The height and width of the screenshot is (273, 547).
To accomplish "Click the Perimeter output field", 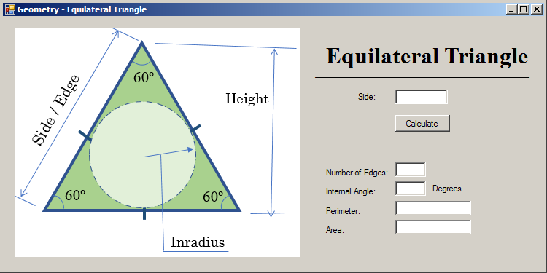I will pyautogui.click(x=433, y=208).
